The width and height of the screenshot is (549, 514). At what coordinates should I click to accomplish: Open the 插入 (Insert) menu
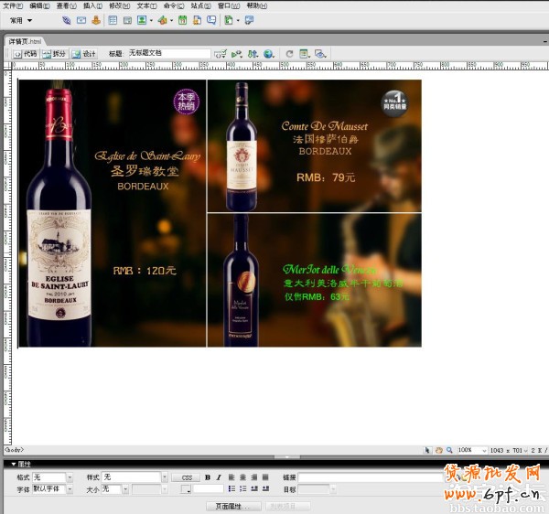92,6
